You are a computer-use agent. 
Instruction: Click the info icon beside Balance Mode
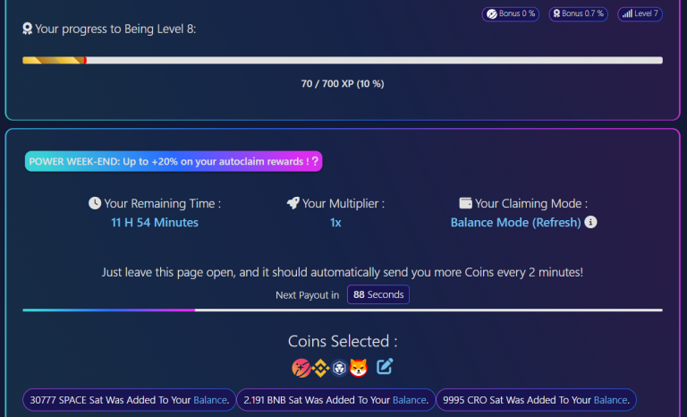click(x=591, y=222)
